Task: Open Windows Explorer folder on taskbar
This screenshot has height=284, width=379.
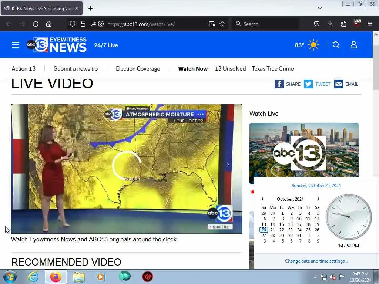Action: pyautogui.click(x=79, y=277)
